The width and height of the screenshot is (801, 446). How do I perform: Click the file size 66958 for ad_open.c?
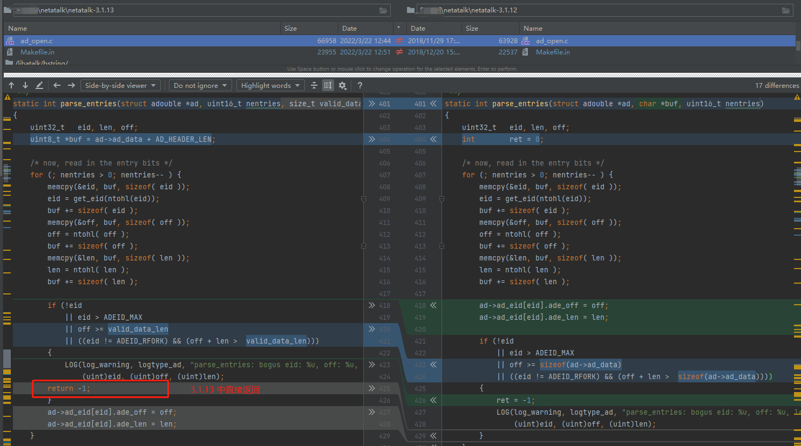point(327,41)
